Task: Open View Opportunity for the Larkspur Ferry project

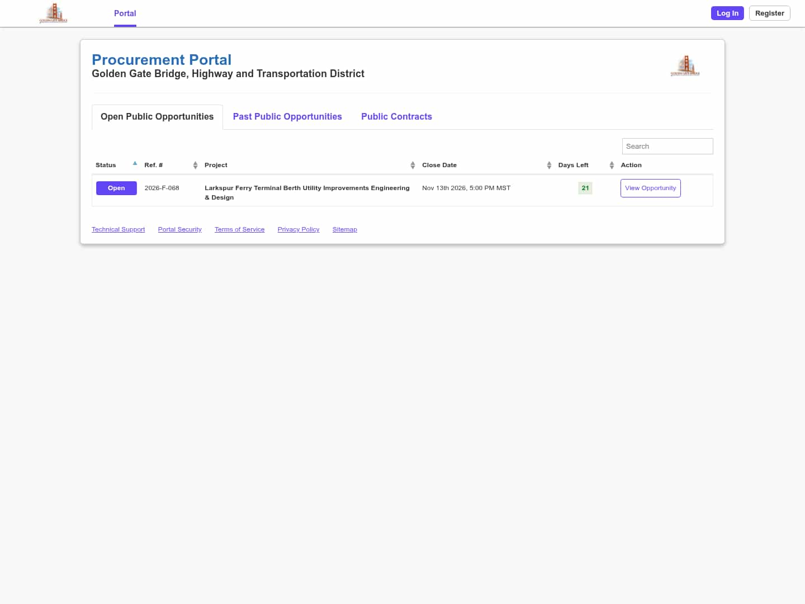Action: 651,188
